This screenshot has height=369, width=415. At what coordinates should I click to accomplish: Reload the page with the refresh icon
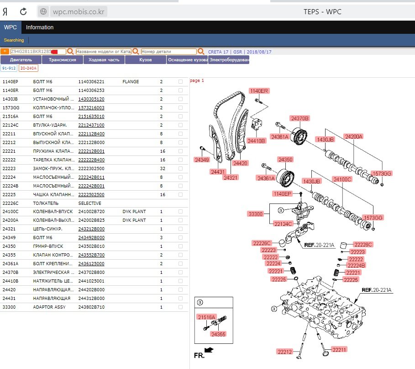(x=23, y=12)
